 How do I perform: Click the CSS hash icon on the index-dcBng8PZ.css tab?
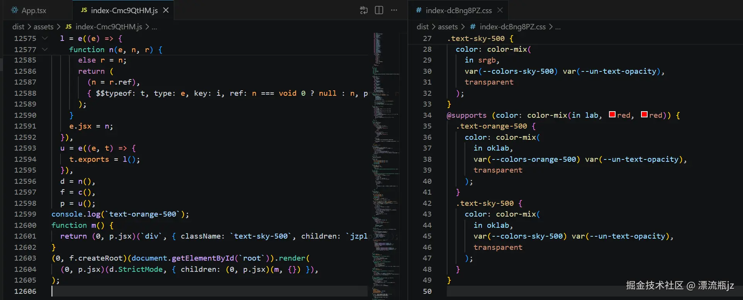(419, 10)
